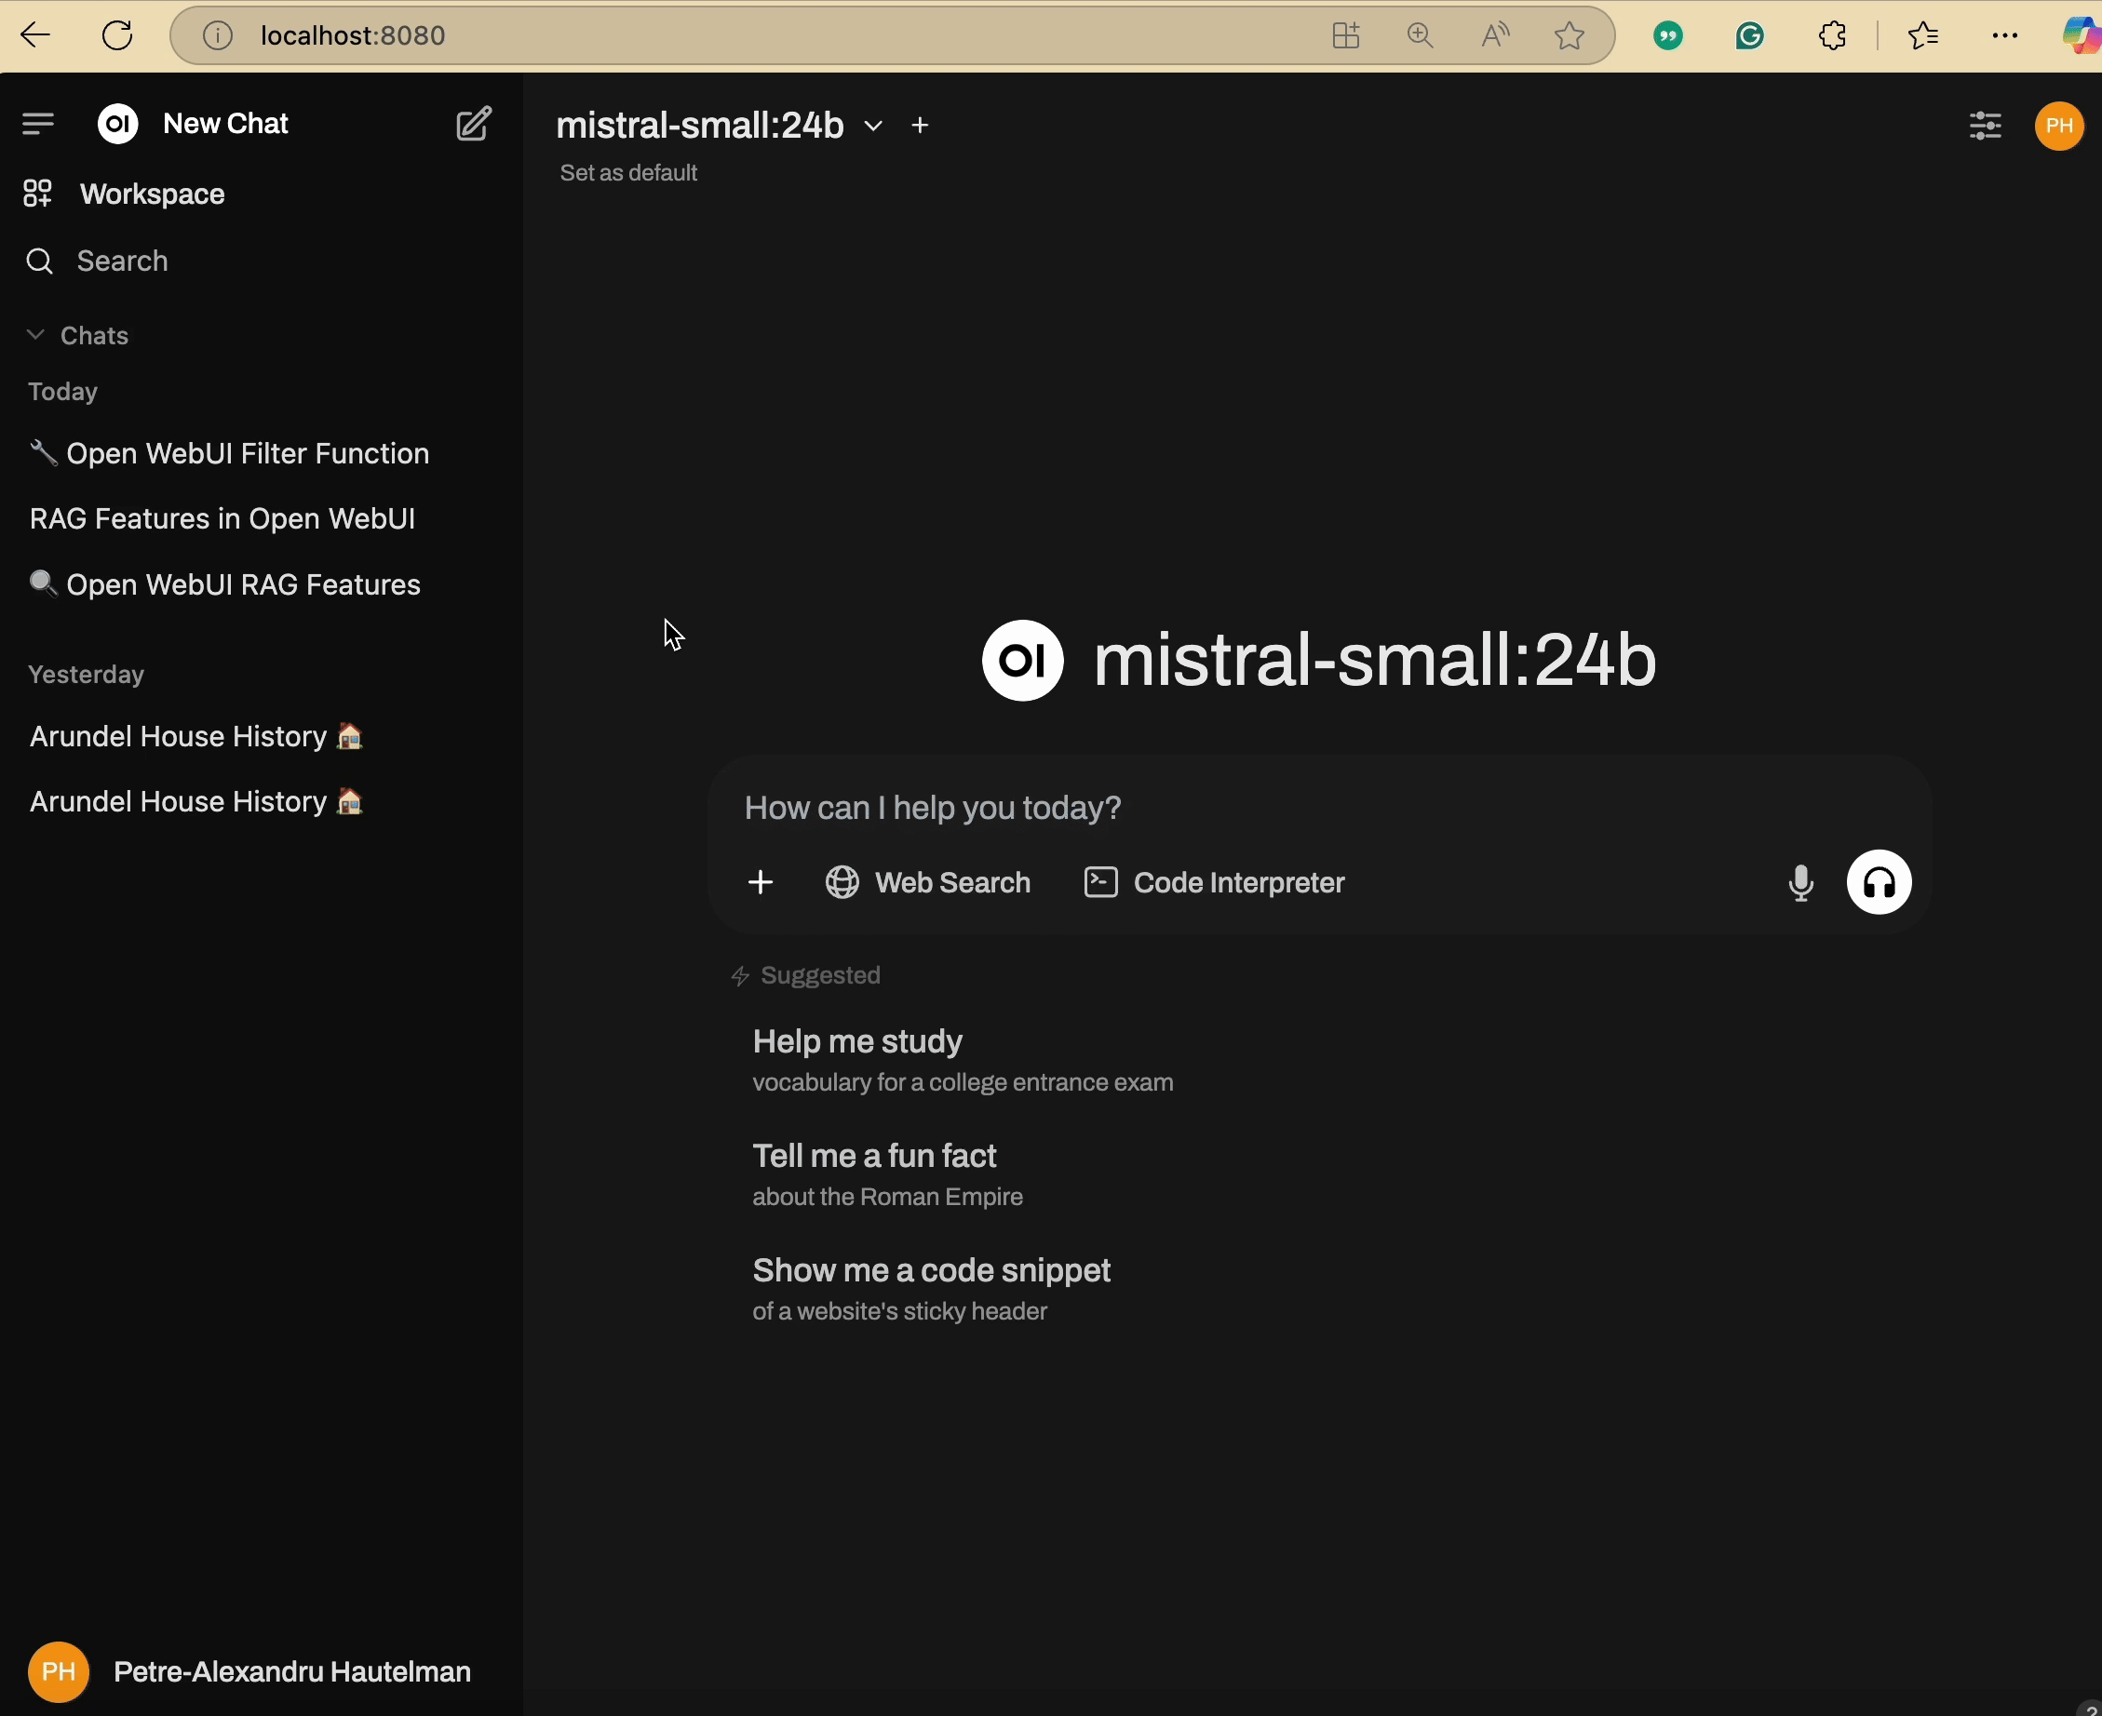Viewport: 2102px width, 1716px height.
Task: Toggle the Web Search option
Action: [927, 881]
